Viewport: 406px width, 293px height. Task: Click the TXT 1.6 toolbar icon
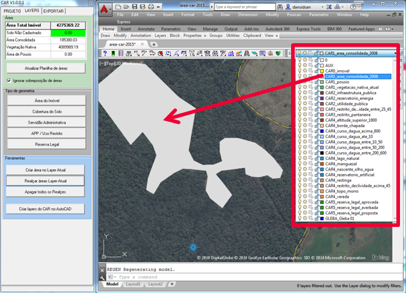tap(192, 53)
